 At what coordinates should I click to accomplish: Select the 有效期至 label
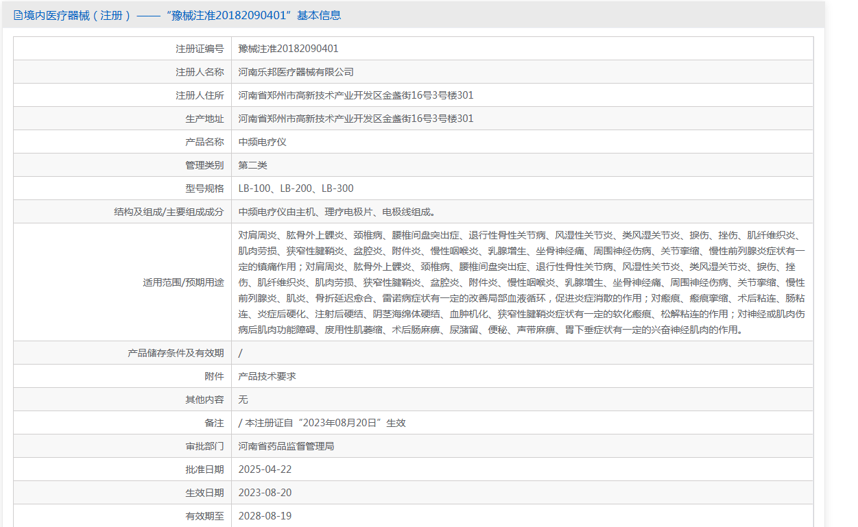tap(204, 516)
